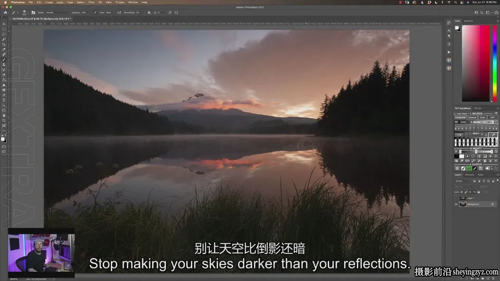Click the Composite button in TK7 Source
The height and width of the screenshot is (281, 500).
[461, 117]
